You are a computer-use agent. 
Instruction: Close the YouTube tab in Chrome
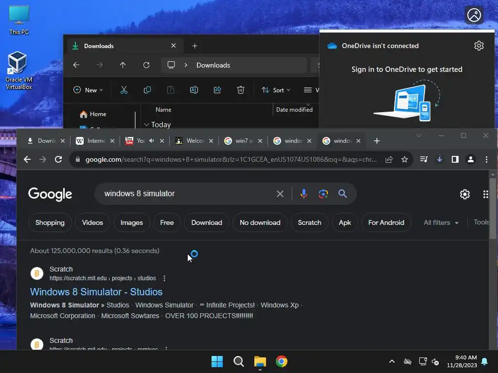pos(162,141)
